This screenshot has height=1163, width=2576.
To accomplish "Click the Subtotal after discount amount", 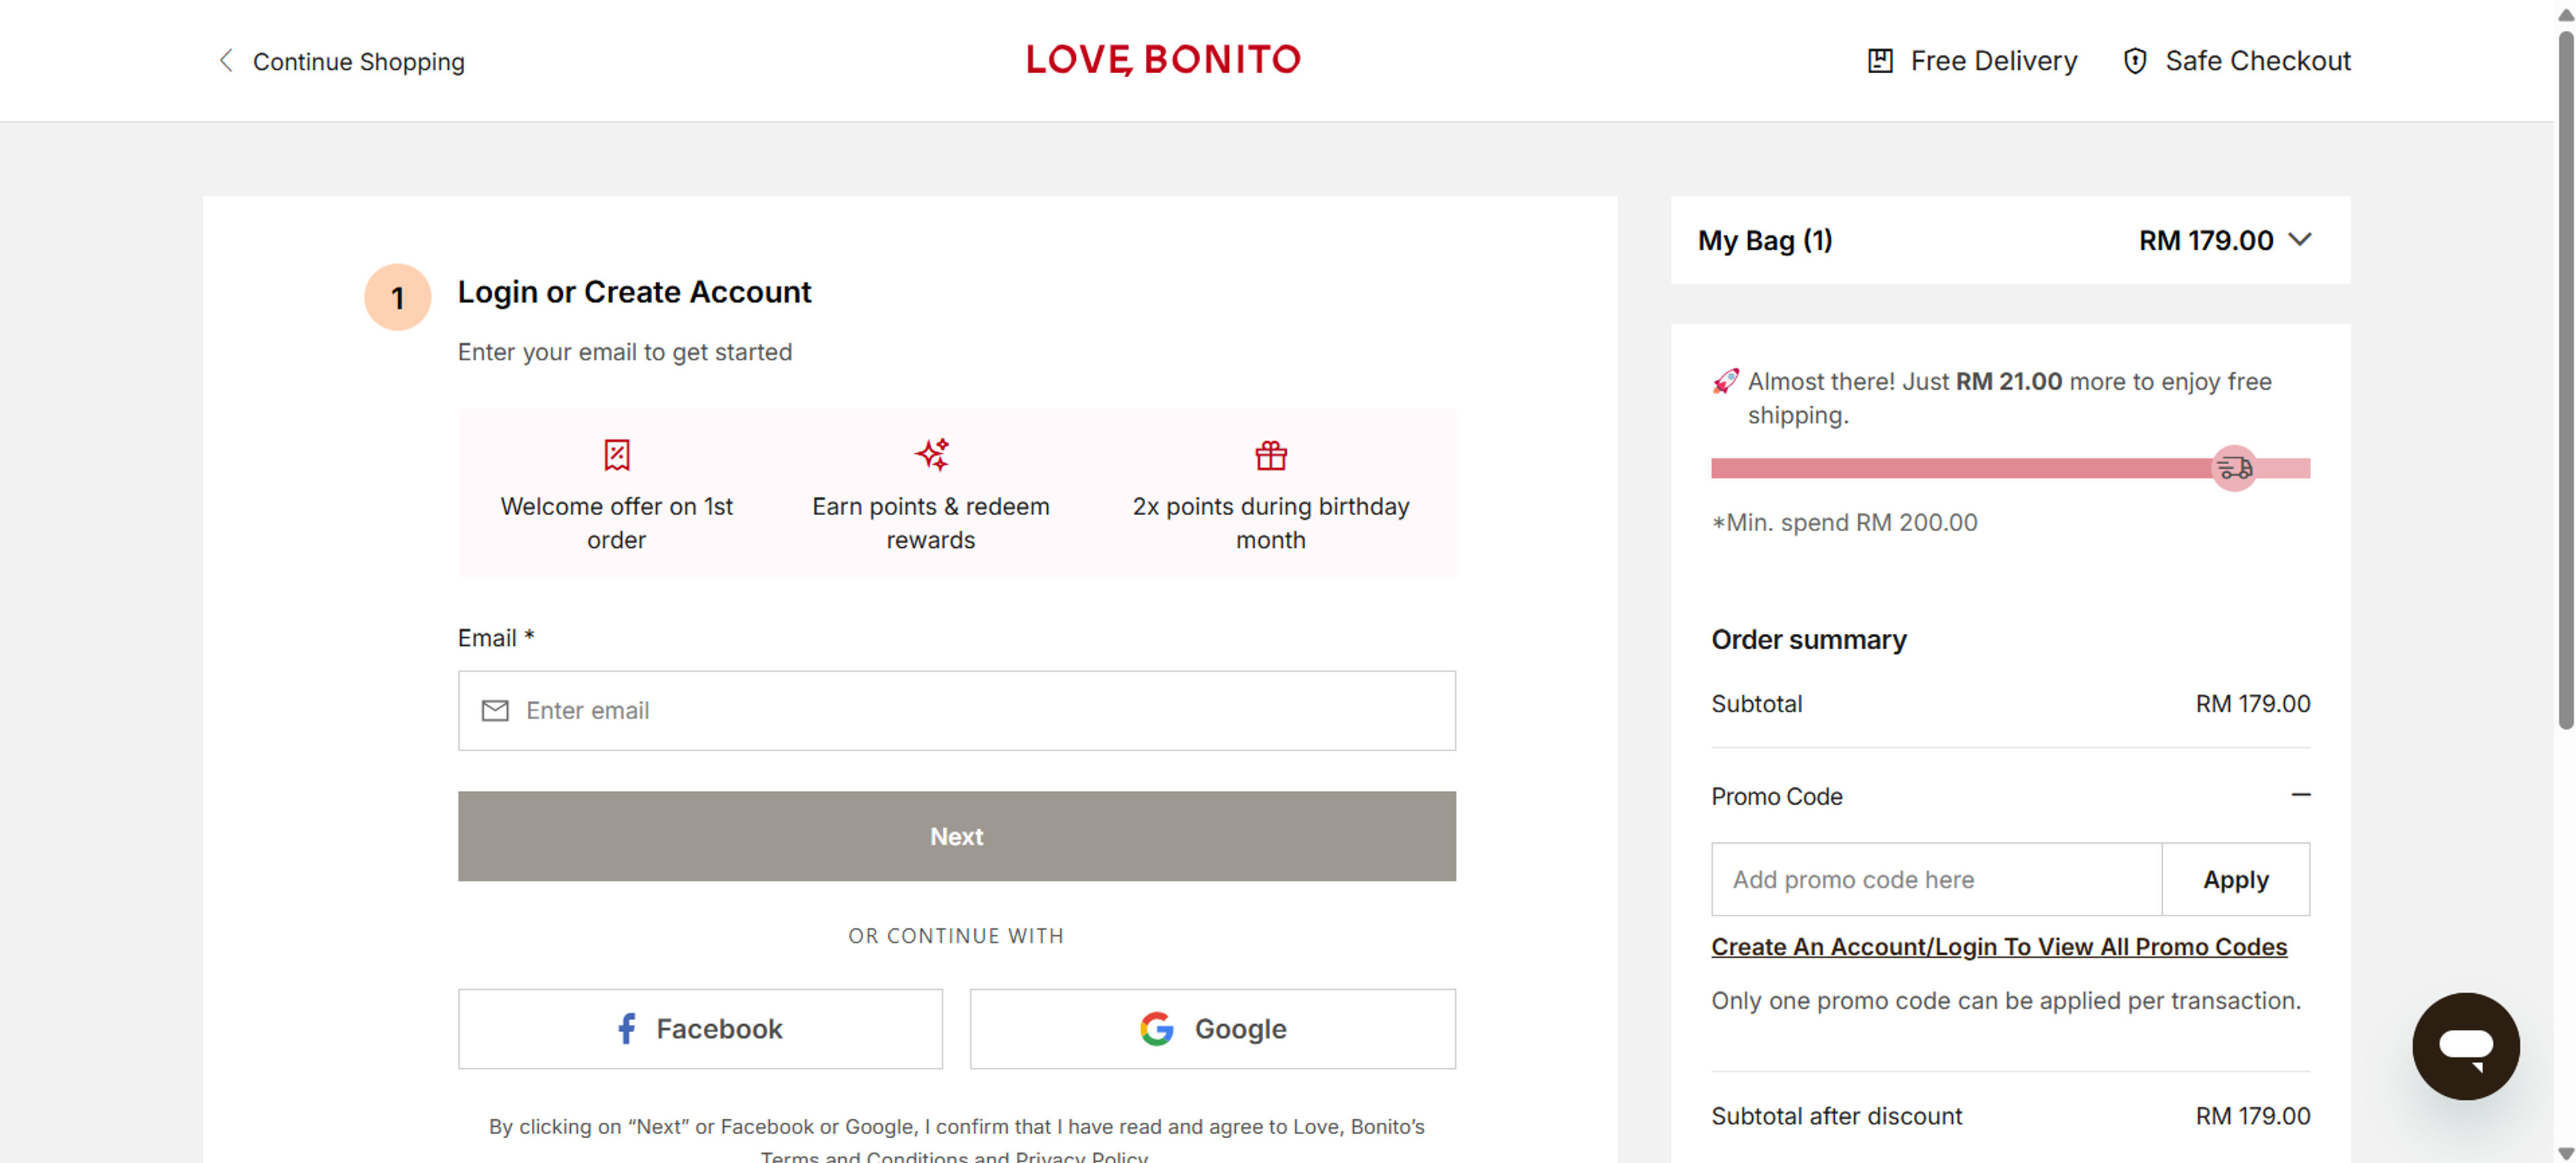I will pyautogui.click(x=2252, y=1116).
